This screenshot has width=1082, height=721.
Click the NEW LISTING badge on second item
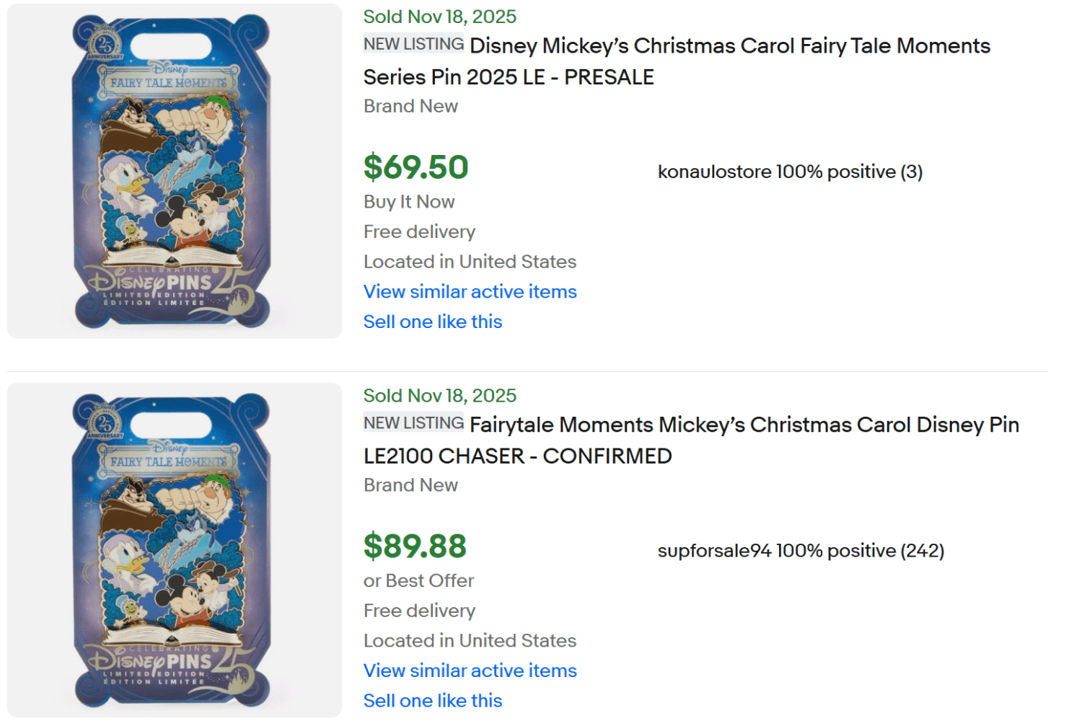tap(413, 423)
